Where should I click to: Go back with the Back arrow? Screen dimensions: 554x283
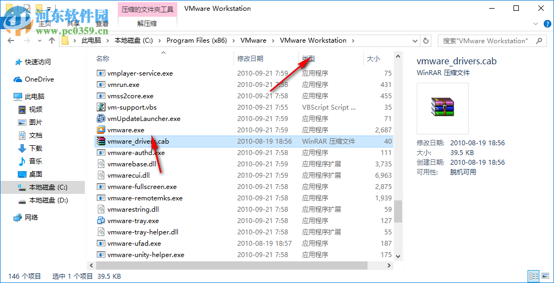[x=11, y=41]
